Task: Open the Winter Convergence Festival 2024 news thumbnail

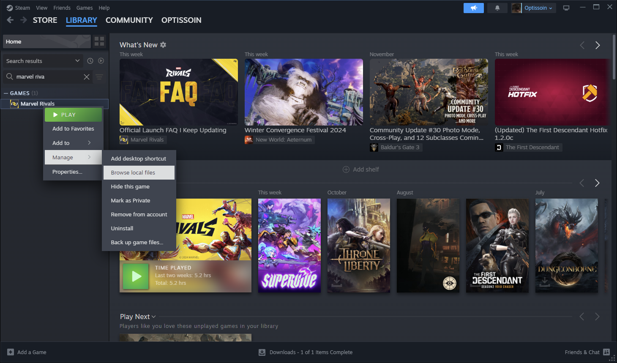Action: click(x=303, y=92)
